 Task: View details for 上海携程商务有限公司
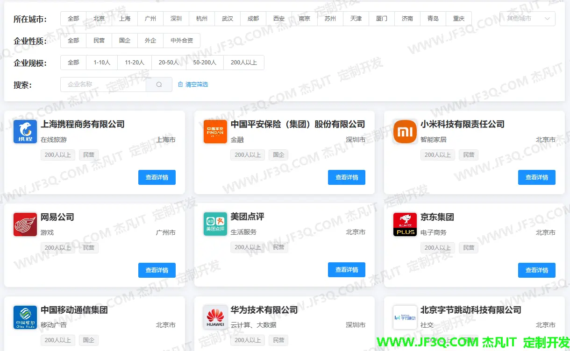(157, 177)
